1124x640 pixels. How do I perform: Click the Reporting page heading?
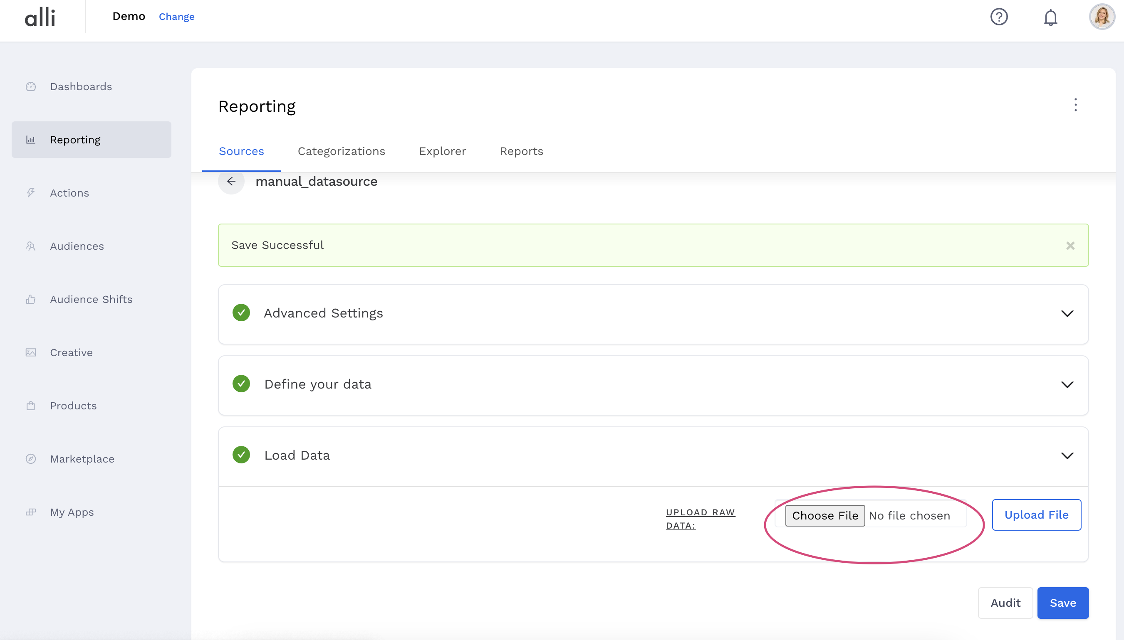[257, 106]
